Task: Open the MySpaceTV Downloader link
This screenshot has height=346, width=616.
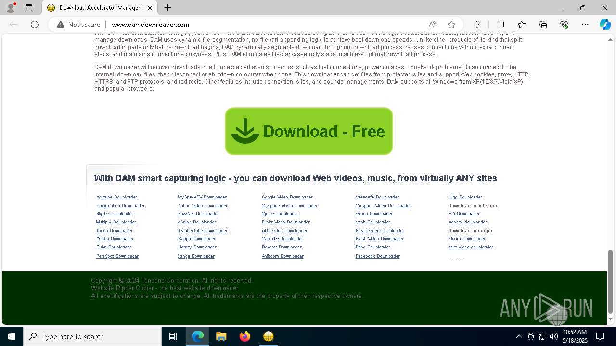Action: tap(202, 197)
